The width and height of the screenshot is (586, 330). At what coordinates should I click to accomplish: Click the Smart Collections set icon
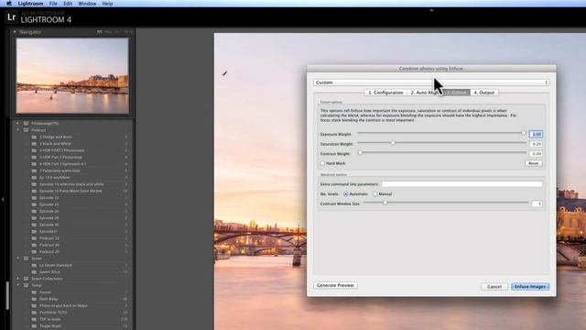(x=27, y=279)
